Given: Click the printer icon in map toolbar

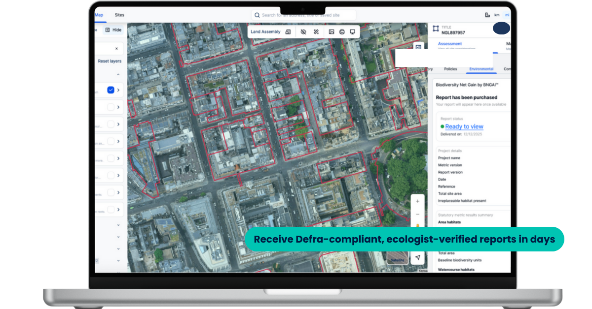Looking at the screenshot, I should point(342,32).
